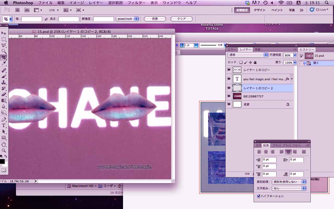Open the Layers panel options menu
The image size is (334, 209).
[295, 49]
